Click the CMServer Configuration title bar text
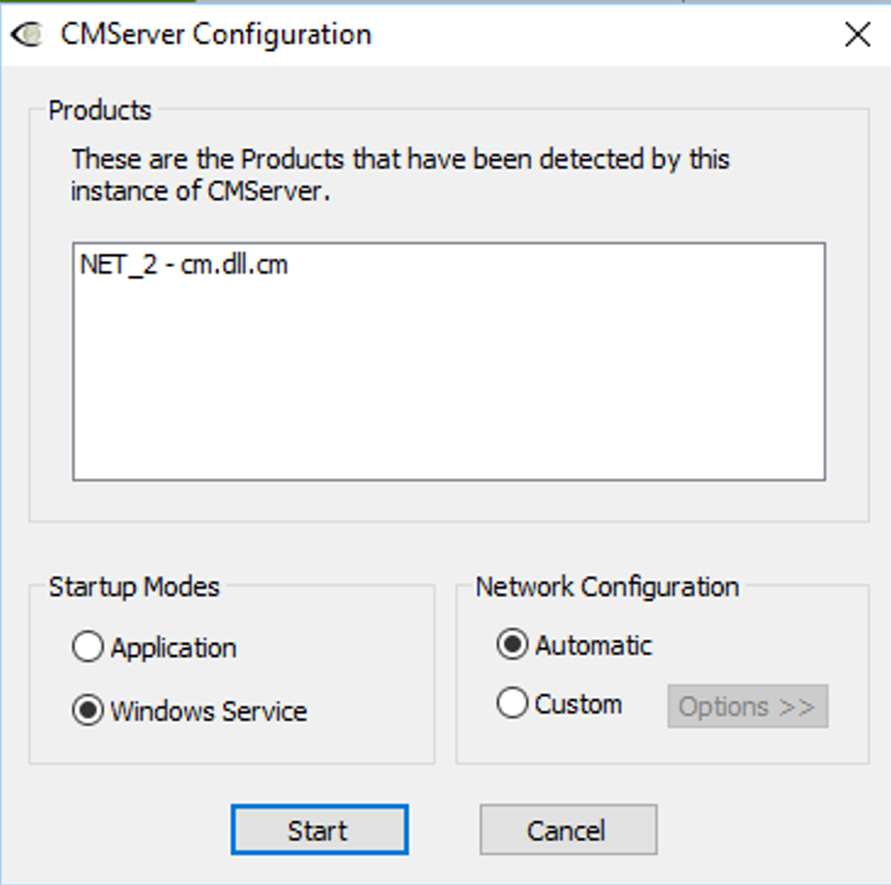This screenshot has height=885, width=891. [x=216, y=34]
